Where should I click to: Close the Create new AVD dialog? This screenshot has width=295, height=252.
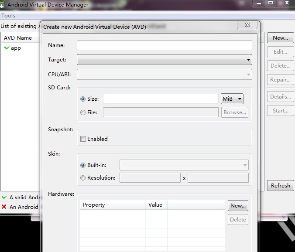pyautogui.click(x=247, y=25)
